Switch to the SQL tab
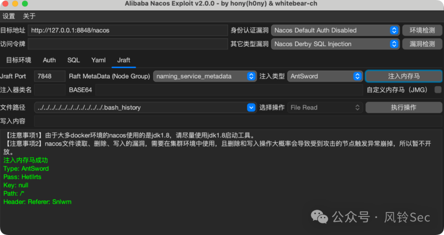444x235 pixels. click(x=74, y=60)
